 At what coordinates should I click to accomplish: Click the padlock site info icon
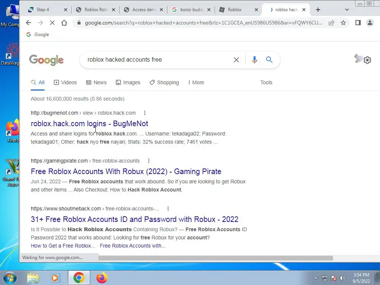(79, 23)
